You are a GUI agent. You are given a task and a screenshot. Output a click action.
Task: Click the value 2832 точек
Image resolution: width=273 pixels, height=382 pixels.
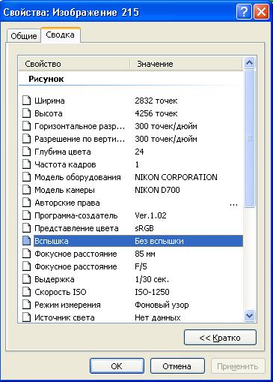point(156,101)
